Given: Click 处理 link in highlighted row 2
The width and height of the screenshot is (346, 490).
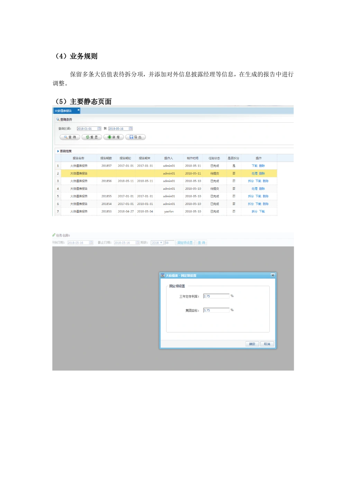Looking at the screenshot, I should [254, 173].
